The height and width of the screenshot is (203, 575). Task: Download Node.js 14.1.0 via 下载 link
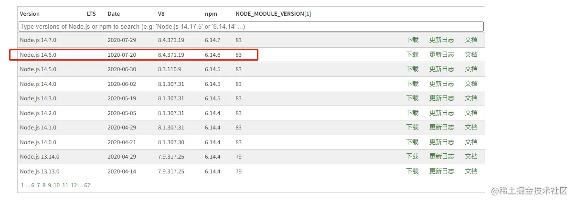pos(412,128)
